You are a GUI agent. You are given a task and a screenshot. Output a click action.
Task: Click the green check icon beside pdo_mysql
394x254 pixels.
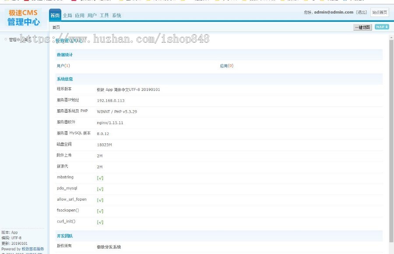coord(99,188)
